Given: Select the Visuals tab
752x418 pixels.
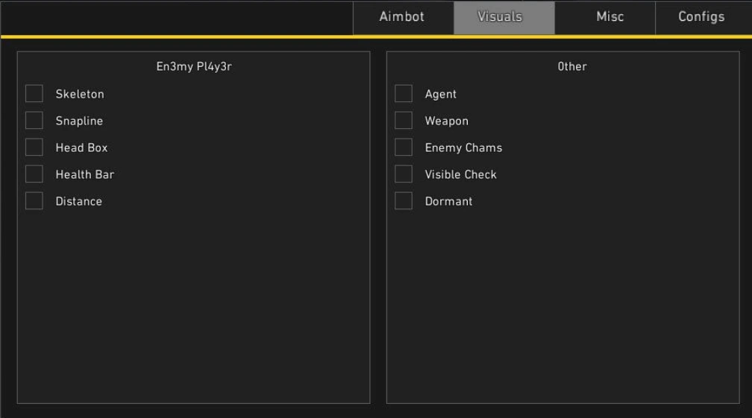Looking at the screenshot, I should point(504,17).
